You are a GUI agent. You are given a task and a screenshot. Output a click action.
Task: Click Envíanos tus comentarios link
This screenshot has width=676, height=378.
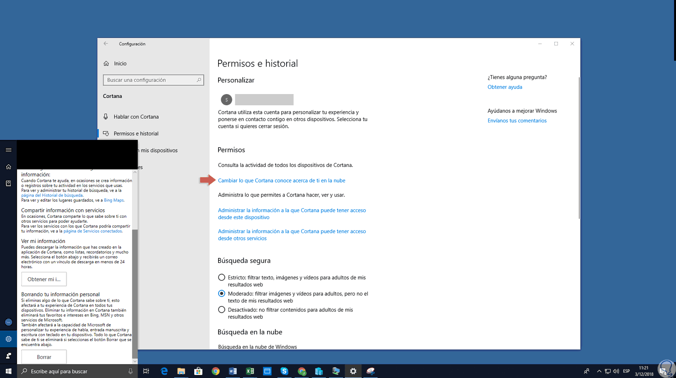click(517, 121)
